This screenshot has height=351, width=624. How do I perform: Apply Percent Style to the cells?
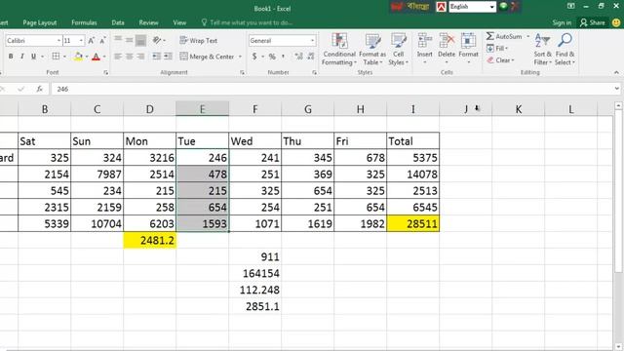click(272, 57)
